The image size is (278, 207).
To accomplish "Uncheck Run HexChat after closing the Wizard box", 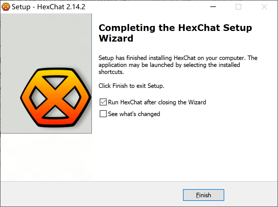I will tap(103, 102).
